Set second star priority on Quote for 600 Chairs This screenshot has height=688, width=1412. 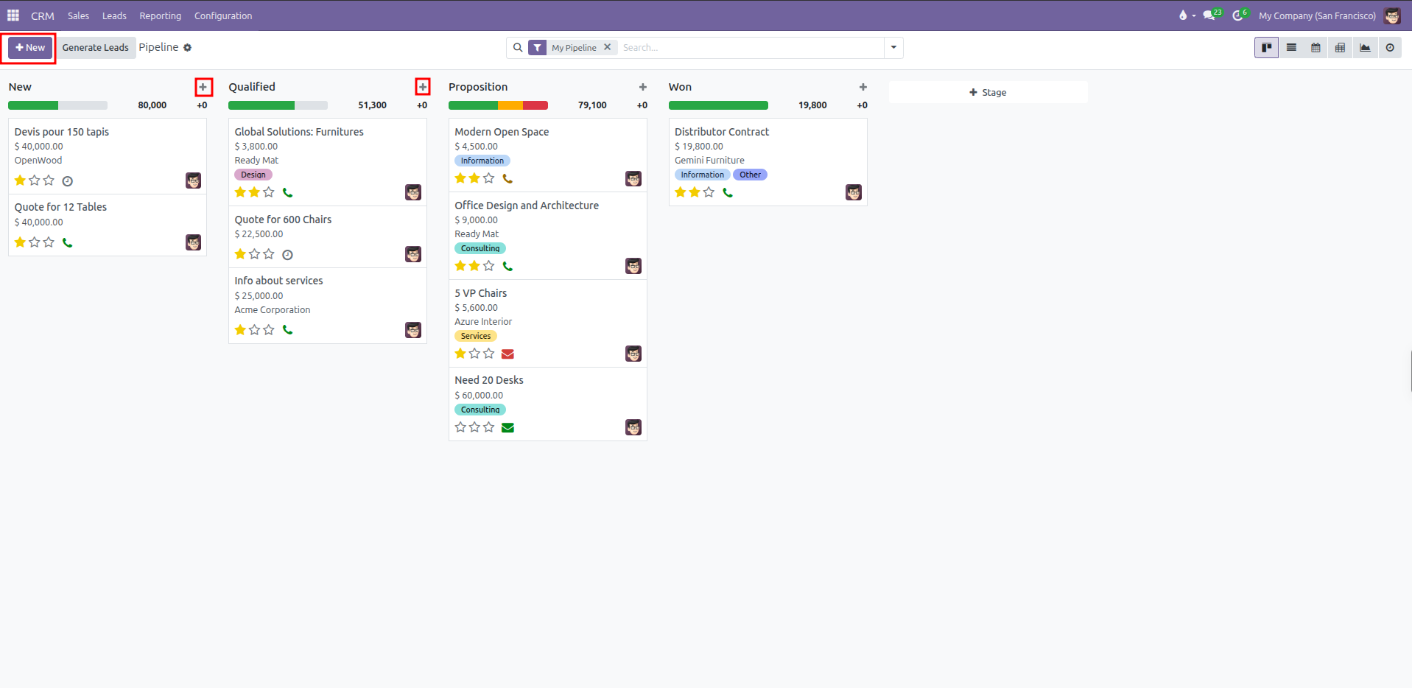(x=255, y=254)
